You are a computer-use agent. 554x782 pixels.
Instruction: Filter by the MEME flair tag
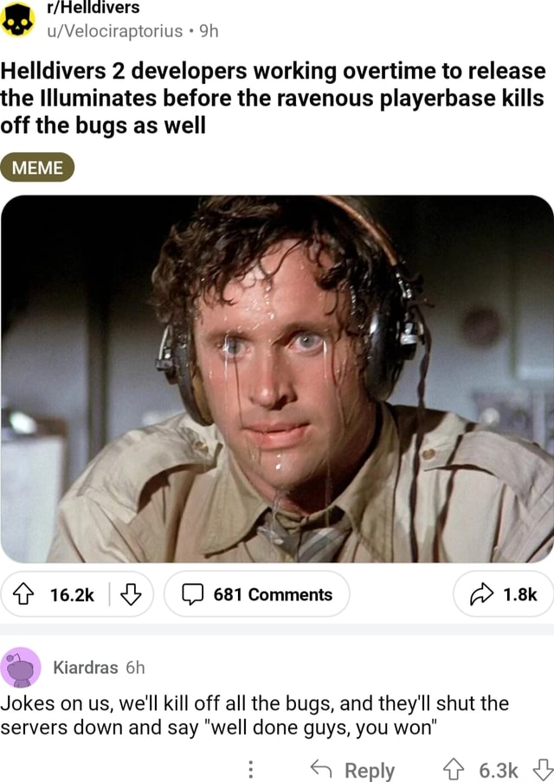(x=37, y=168)
